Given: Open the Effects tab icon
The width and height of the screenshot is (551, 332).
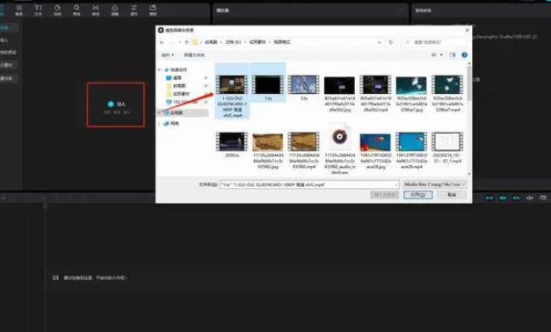Looking at the screenshot, I should coord(76,10).
